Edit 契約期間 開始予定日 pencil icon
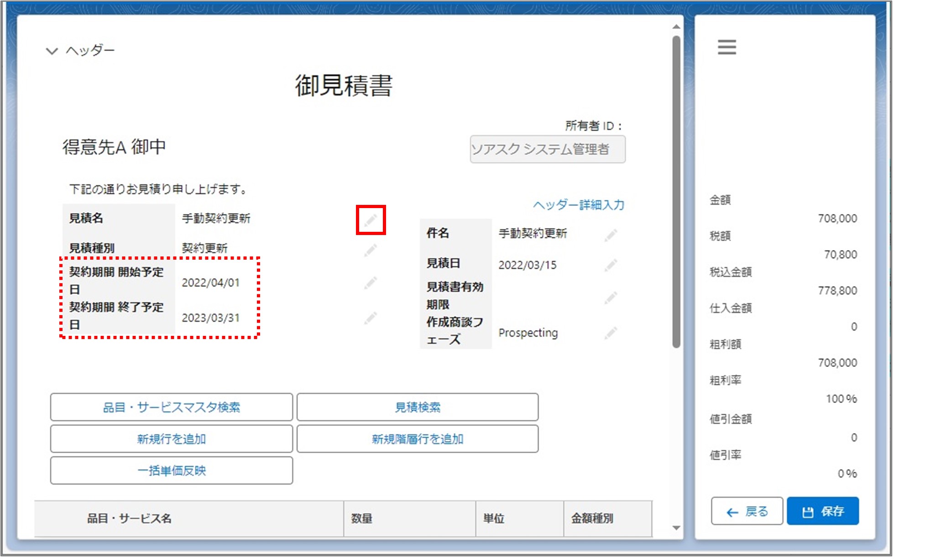 click(x=371, y=282)
